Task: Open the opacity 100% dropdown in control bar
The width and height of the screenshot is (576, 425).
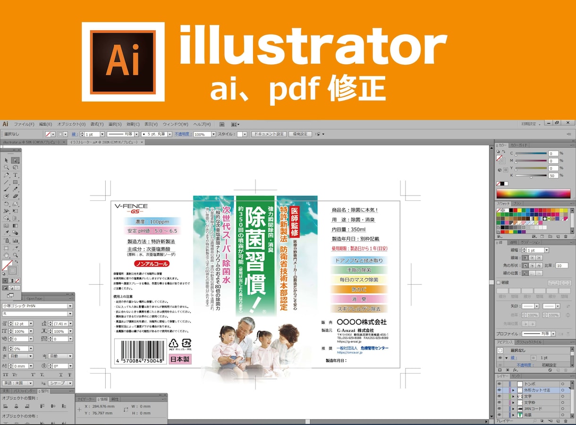Action: click(214, 134)
